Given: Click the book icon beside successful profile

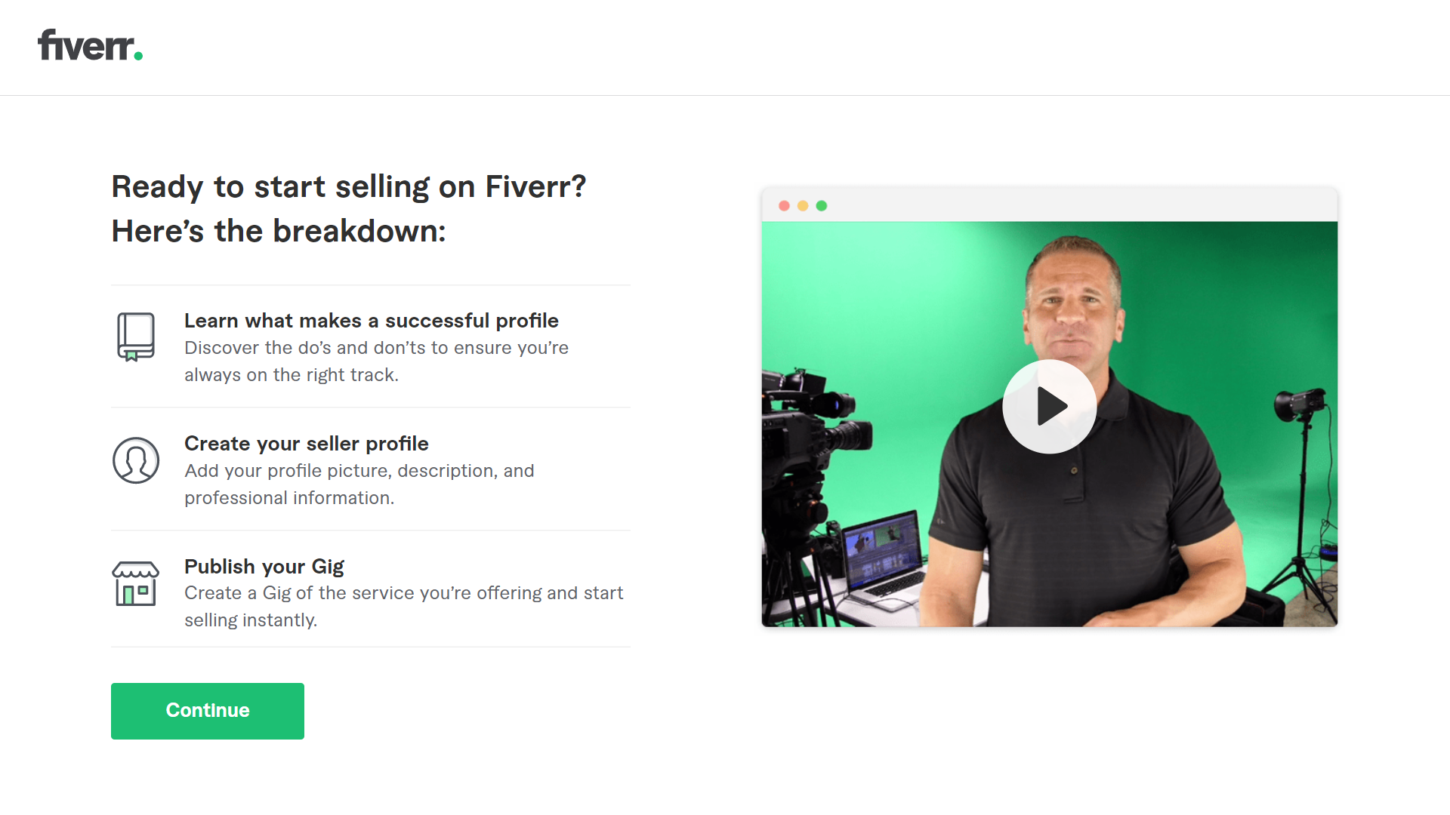Looking at the screenshot, I should tap(136, 337).
